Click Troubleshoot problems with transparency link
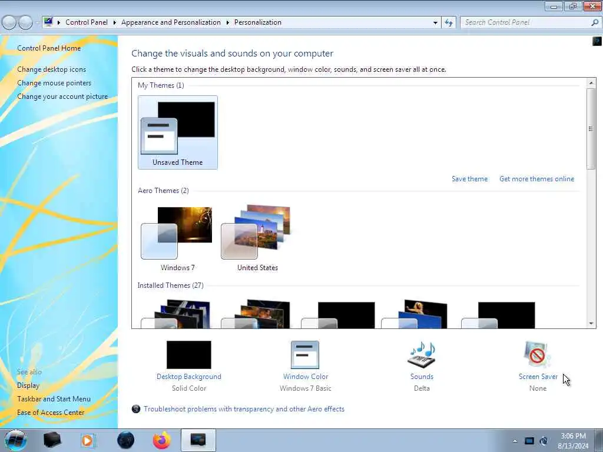 244,409
